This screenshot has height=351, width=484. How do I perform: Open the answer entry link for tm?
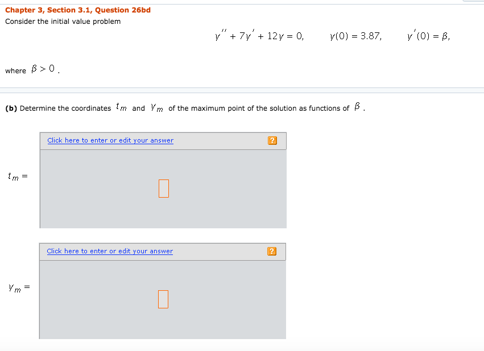tap(110, 140)
